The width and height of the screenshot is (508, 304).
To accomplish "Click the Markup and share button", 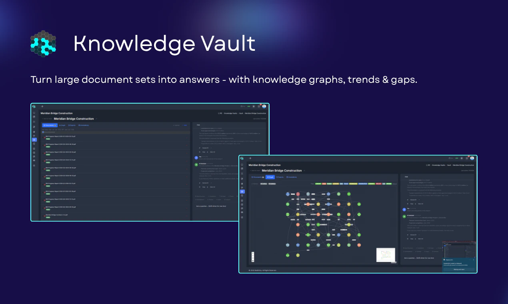I will [x=459, y=270].
